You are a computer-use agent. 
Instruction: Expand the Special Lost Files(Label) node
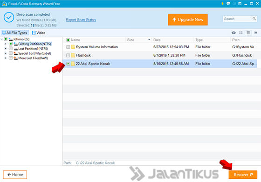pyautogui.click(x=6, y=53)
